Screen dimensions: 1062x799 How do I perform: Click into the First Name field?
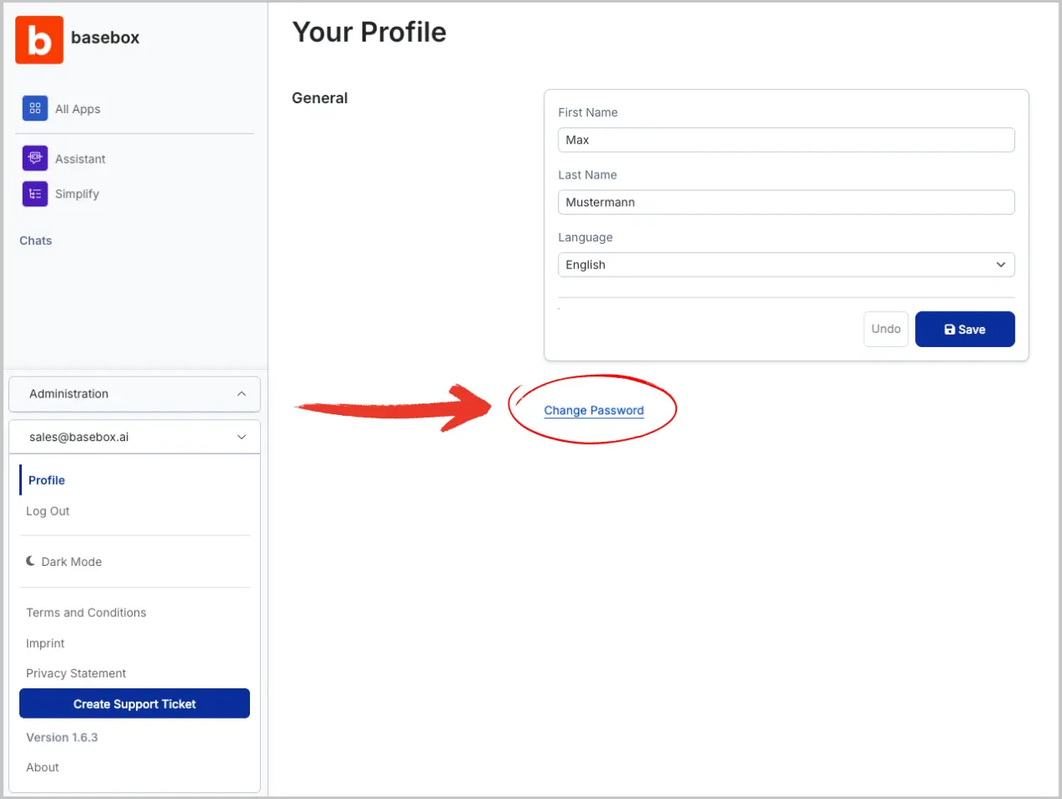point(786,140)
